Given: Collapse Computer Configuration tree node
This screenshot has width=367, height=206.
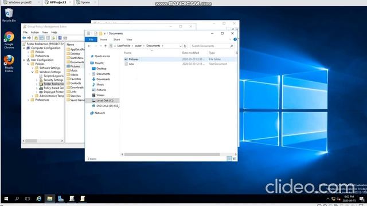Looking at the screenshot, I should (x=24, y=48).
